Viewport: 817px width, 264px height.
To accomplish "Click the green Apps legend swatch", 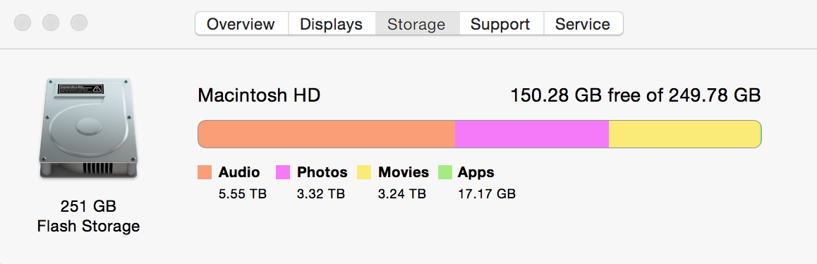I will click(445, 172).
